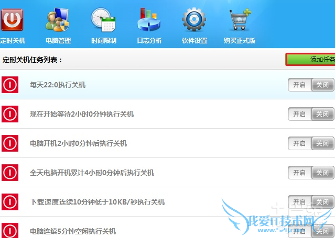This screenshot has height=238, width=335.
Task: Turn off 每天22:0执行关机 with 关闭
Action: tap(322, 85)
